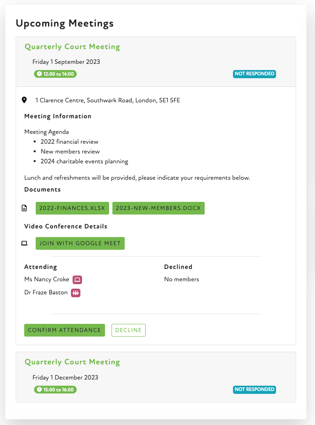Open the 2022-FINANCES.XLSX document
The width and height of the screenshot is (315, 425).
72,208
